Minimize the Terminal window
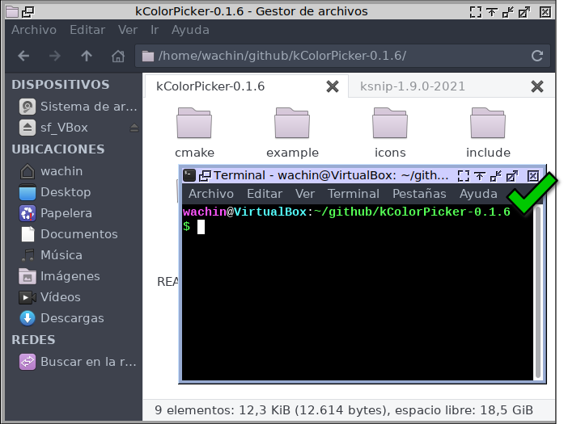Screen dimensions: 564x424 [496, 175]
